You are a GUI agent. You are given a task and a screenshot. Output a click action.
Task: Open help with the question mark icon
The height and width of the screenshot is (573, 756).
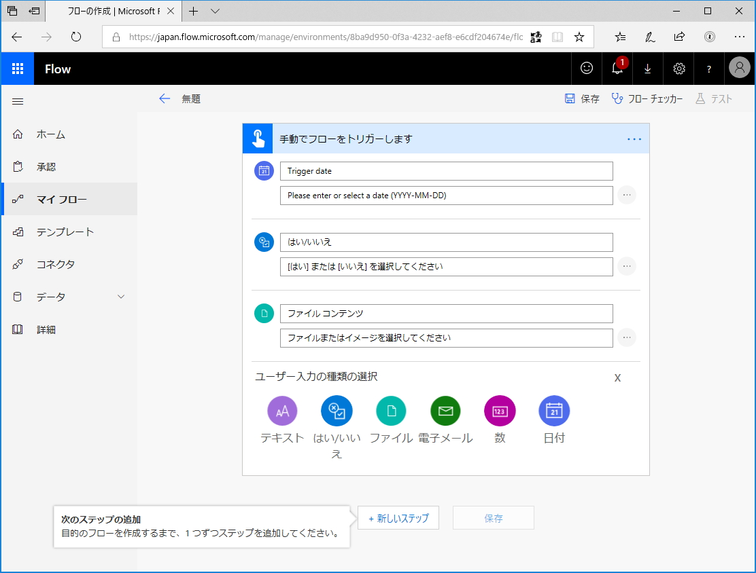point(709,69)
